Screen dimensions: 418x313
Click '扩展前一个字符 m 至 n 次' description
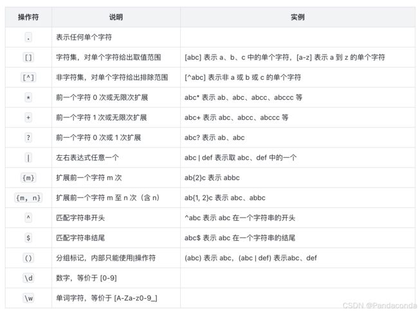click(x=96, y=198)
